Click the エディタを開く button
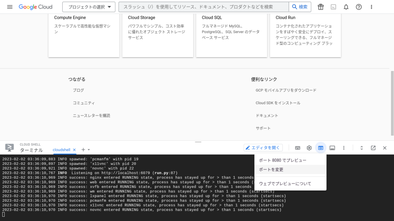Viewport: 394px width, 221px height. pyautogui.click(x=263, y=148)
